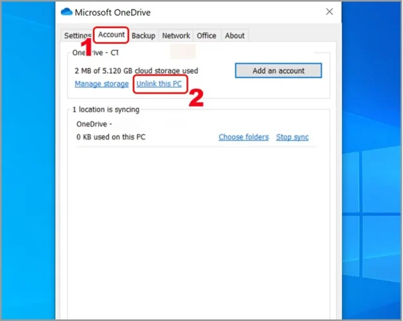Show the About tab

pyautogui.click(x=235, y=35)
